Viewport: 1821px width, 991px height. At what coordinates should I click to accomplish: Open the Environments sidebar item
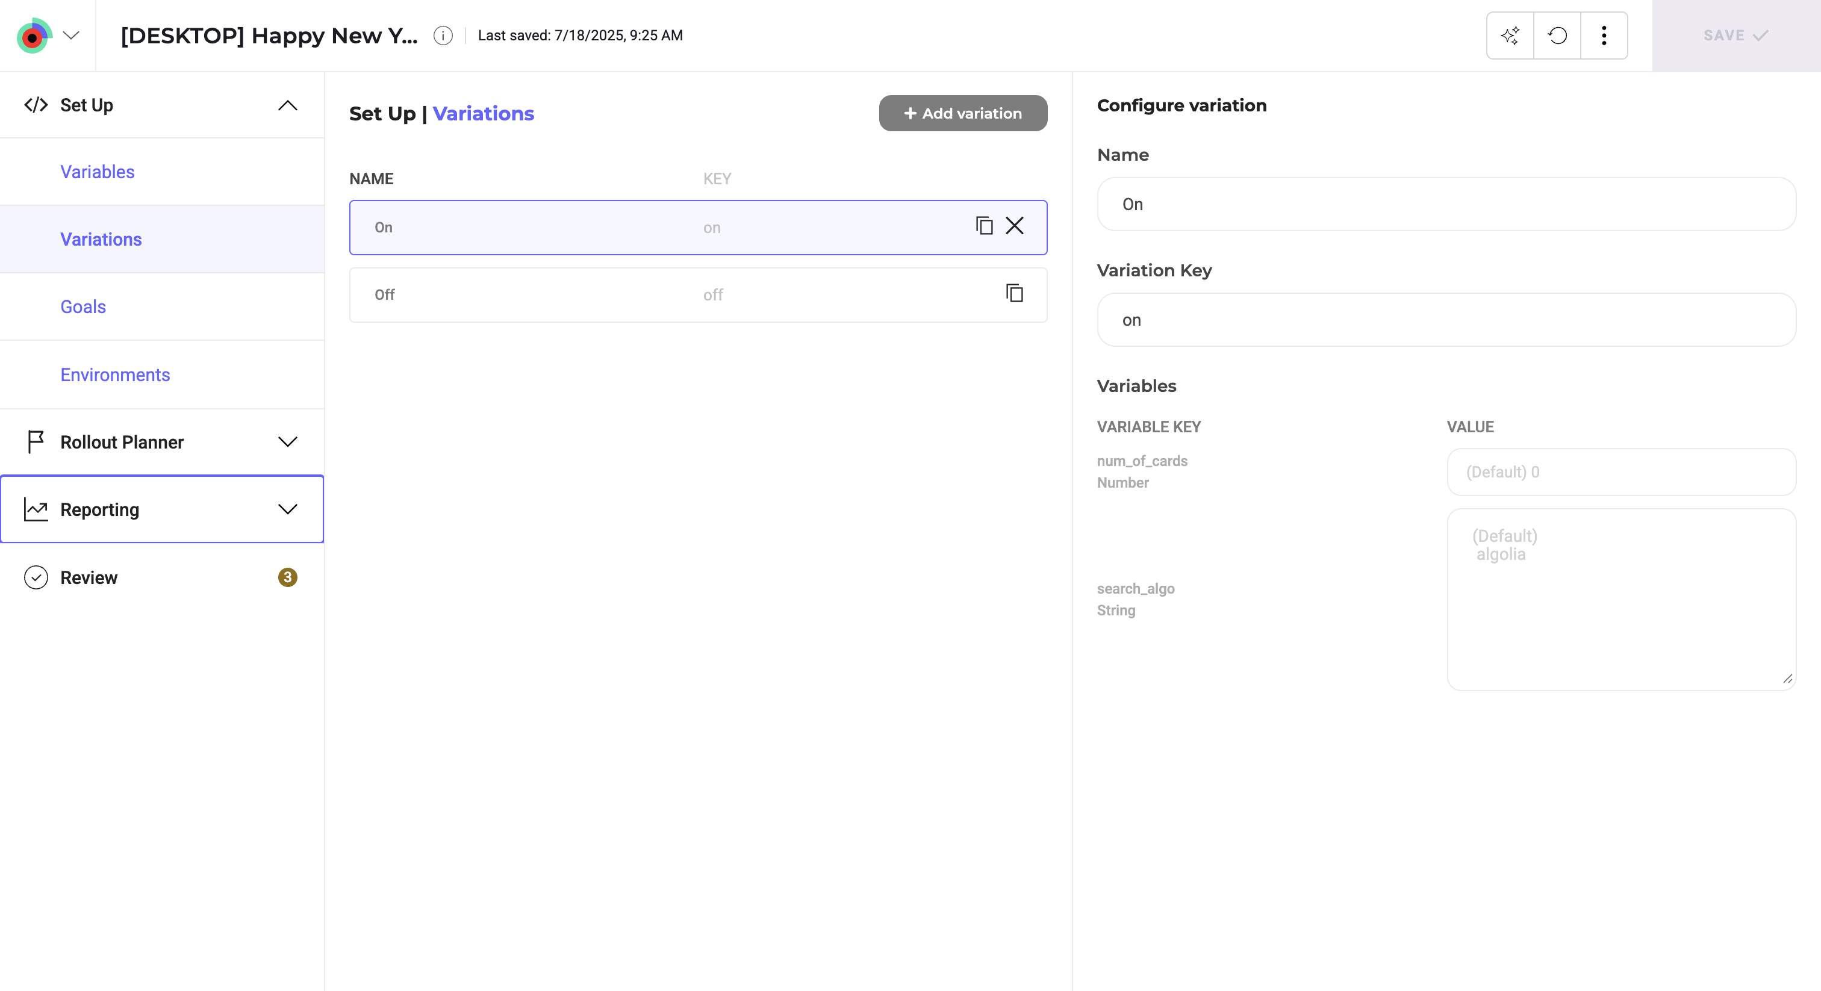click(x=114, y=374)
